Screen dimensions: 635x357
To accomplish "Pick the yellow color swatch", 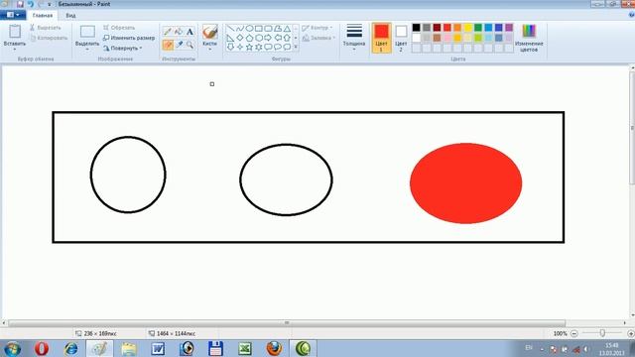I will click(x=467, y=28).
